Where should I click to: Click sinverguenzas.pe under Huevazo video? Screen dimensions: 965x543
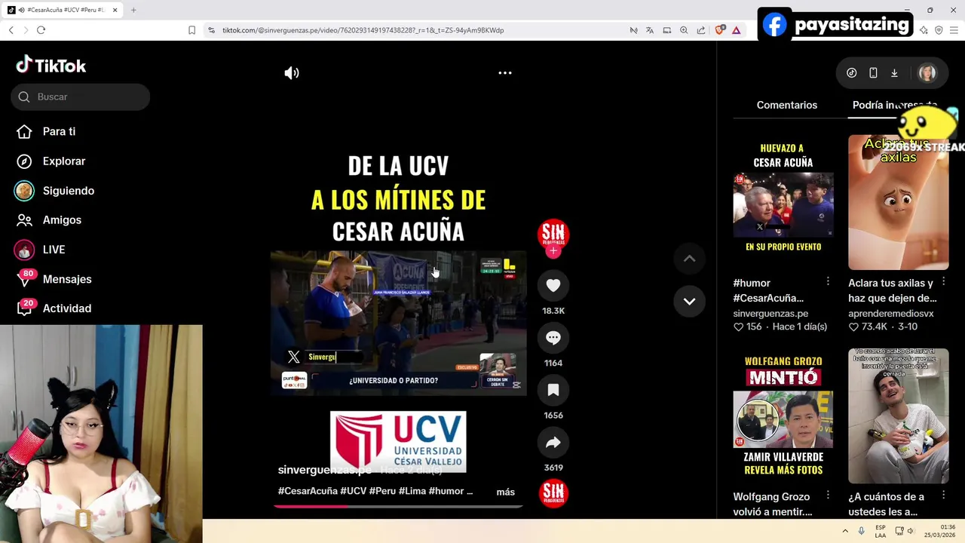click(x=770, y=313)
